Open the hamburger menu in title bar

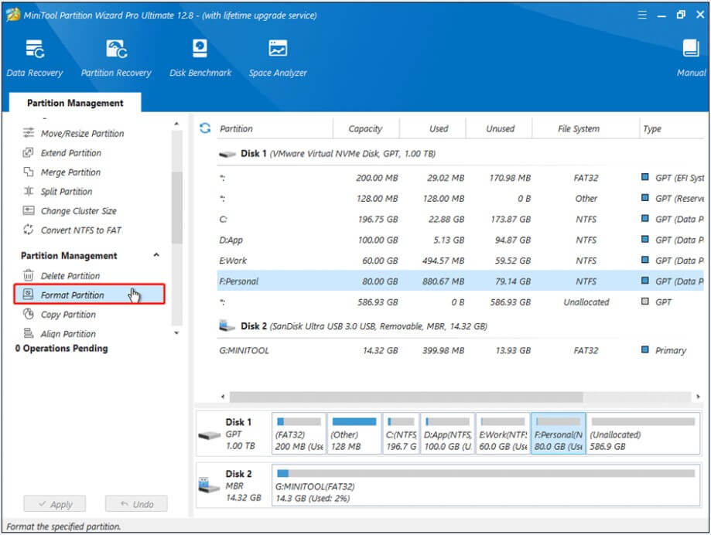coord(642,15)
